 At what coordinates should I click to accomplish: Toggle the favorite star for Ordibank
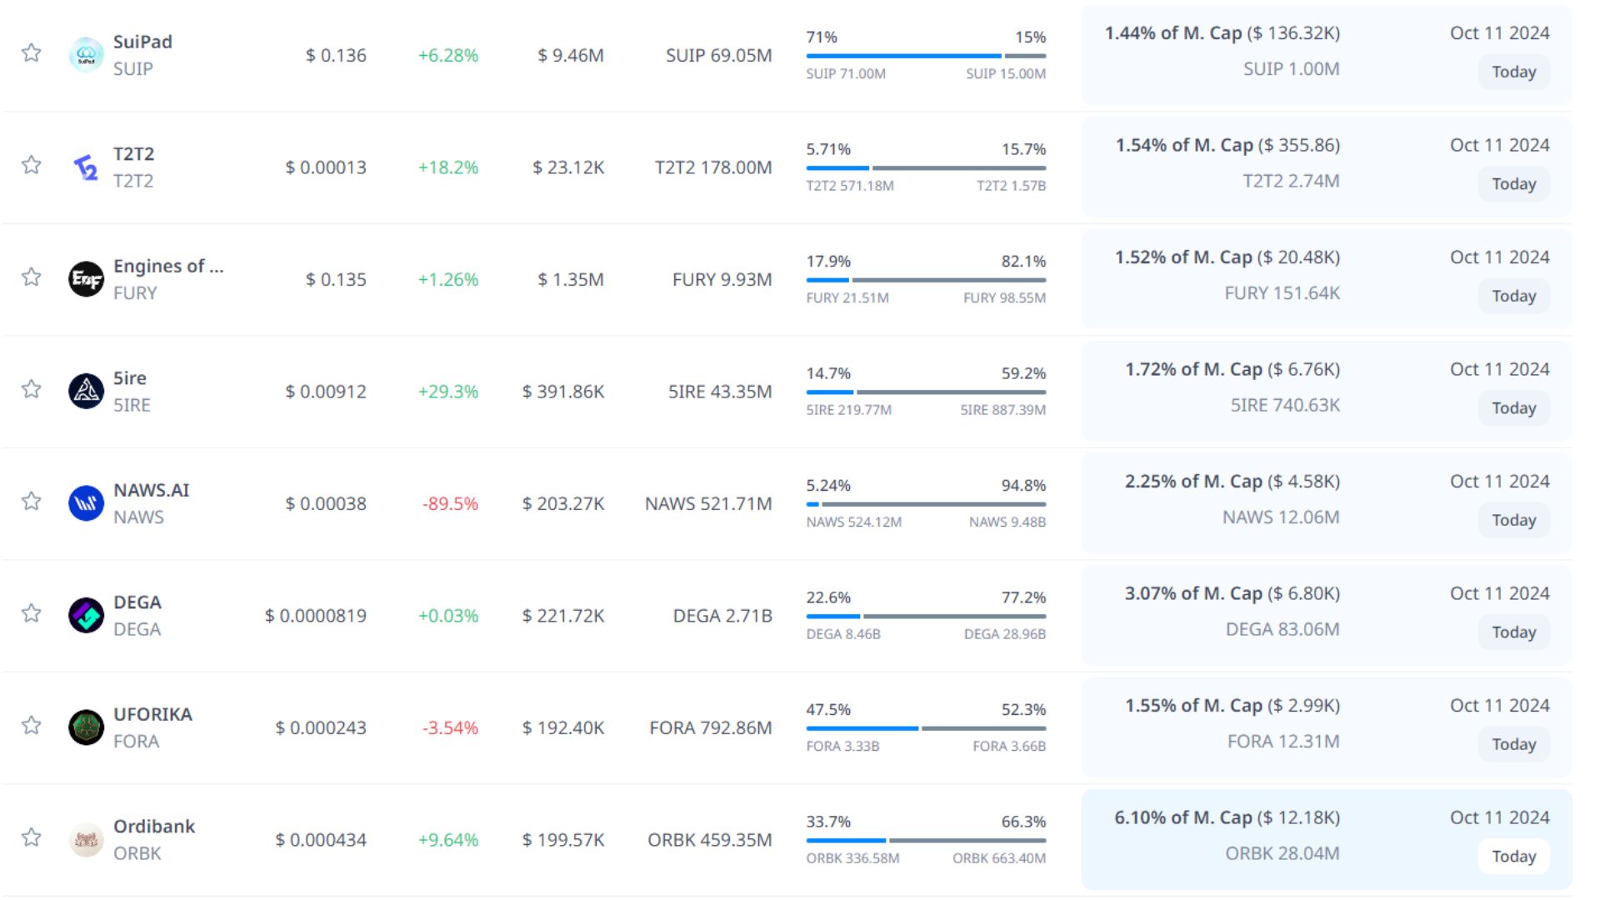click(x=32, y=837)
